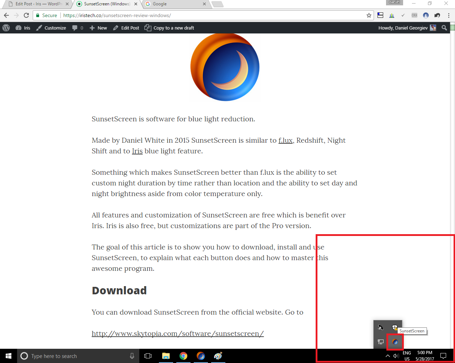Click the address bar URL
Viewport: 455px width, 363px height.
pyautogui.click(x=117, y=15)
